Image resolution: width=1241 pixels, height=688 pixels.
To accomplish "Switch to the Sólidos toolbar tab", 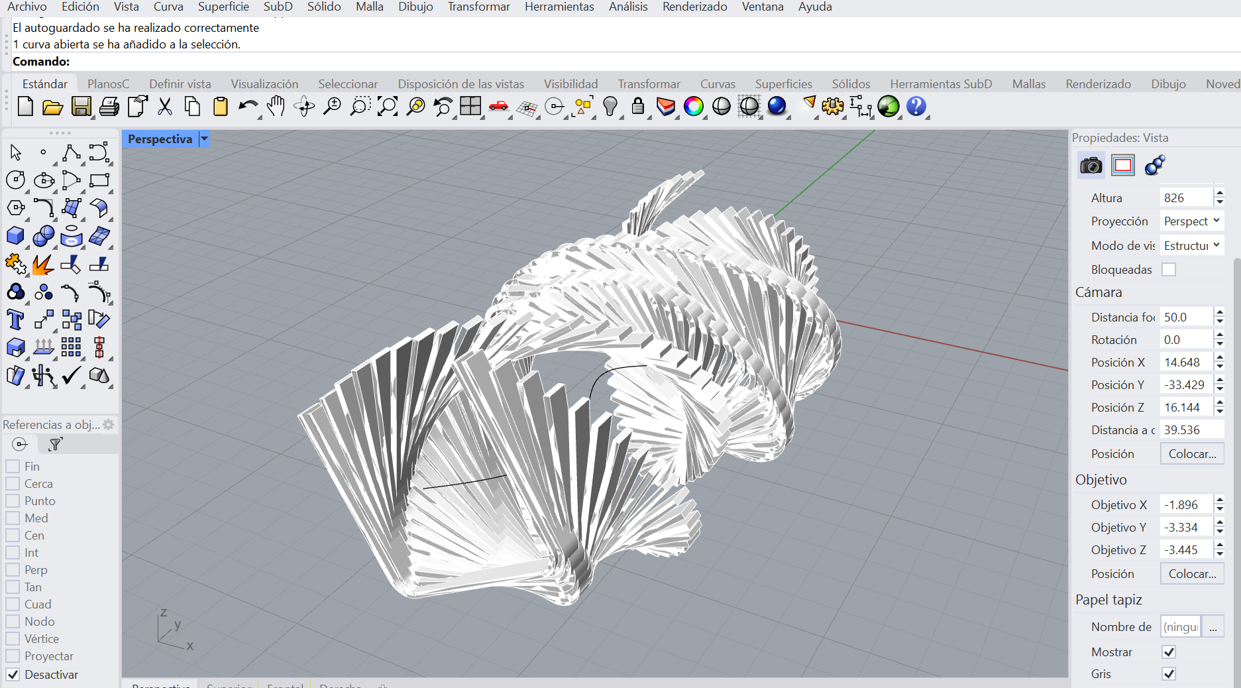I will click(x=851, y=84).
